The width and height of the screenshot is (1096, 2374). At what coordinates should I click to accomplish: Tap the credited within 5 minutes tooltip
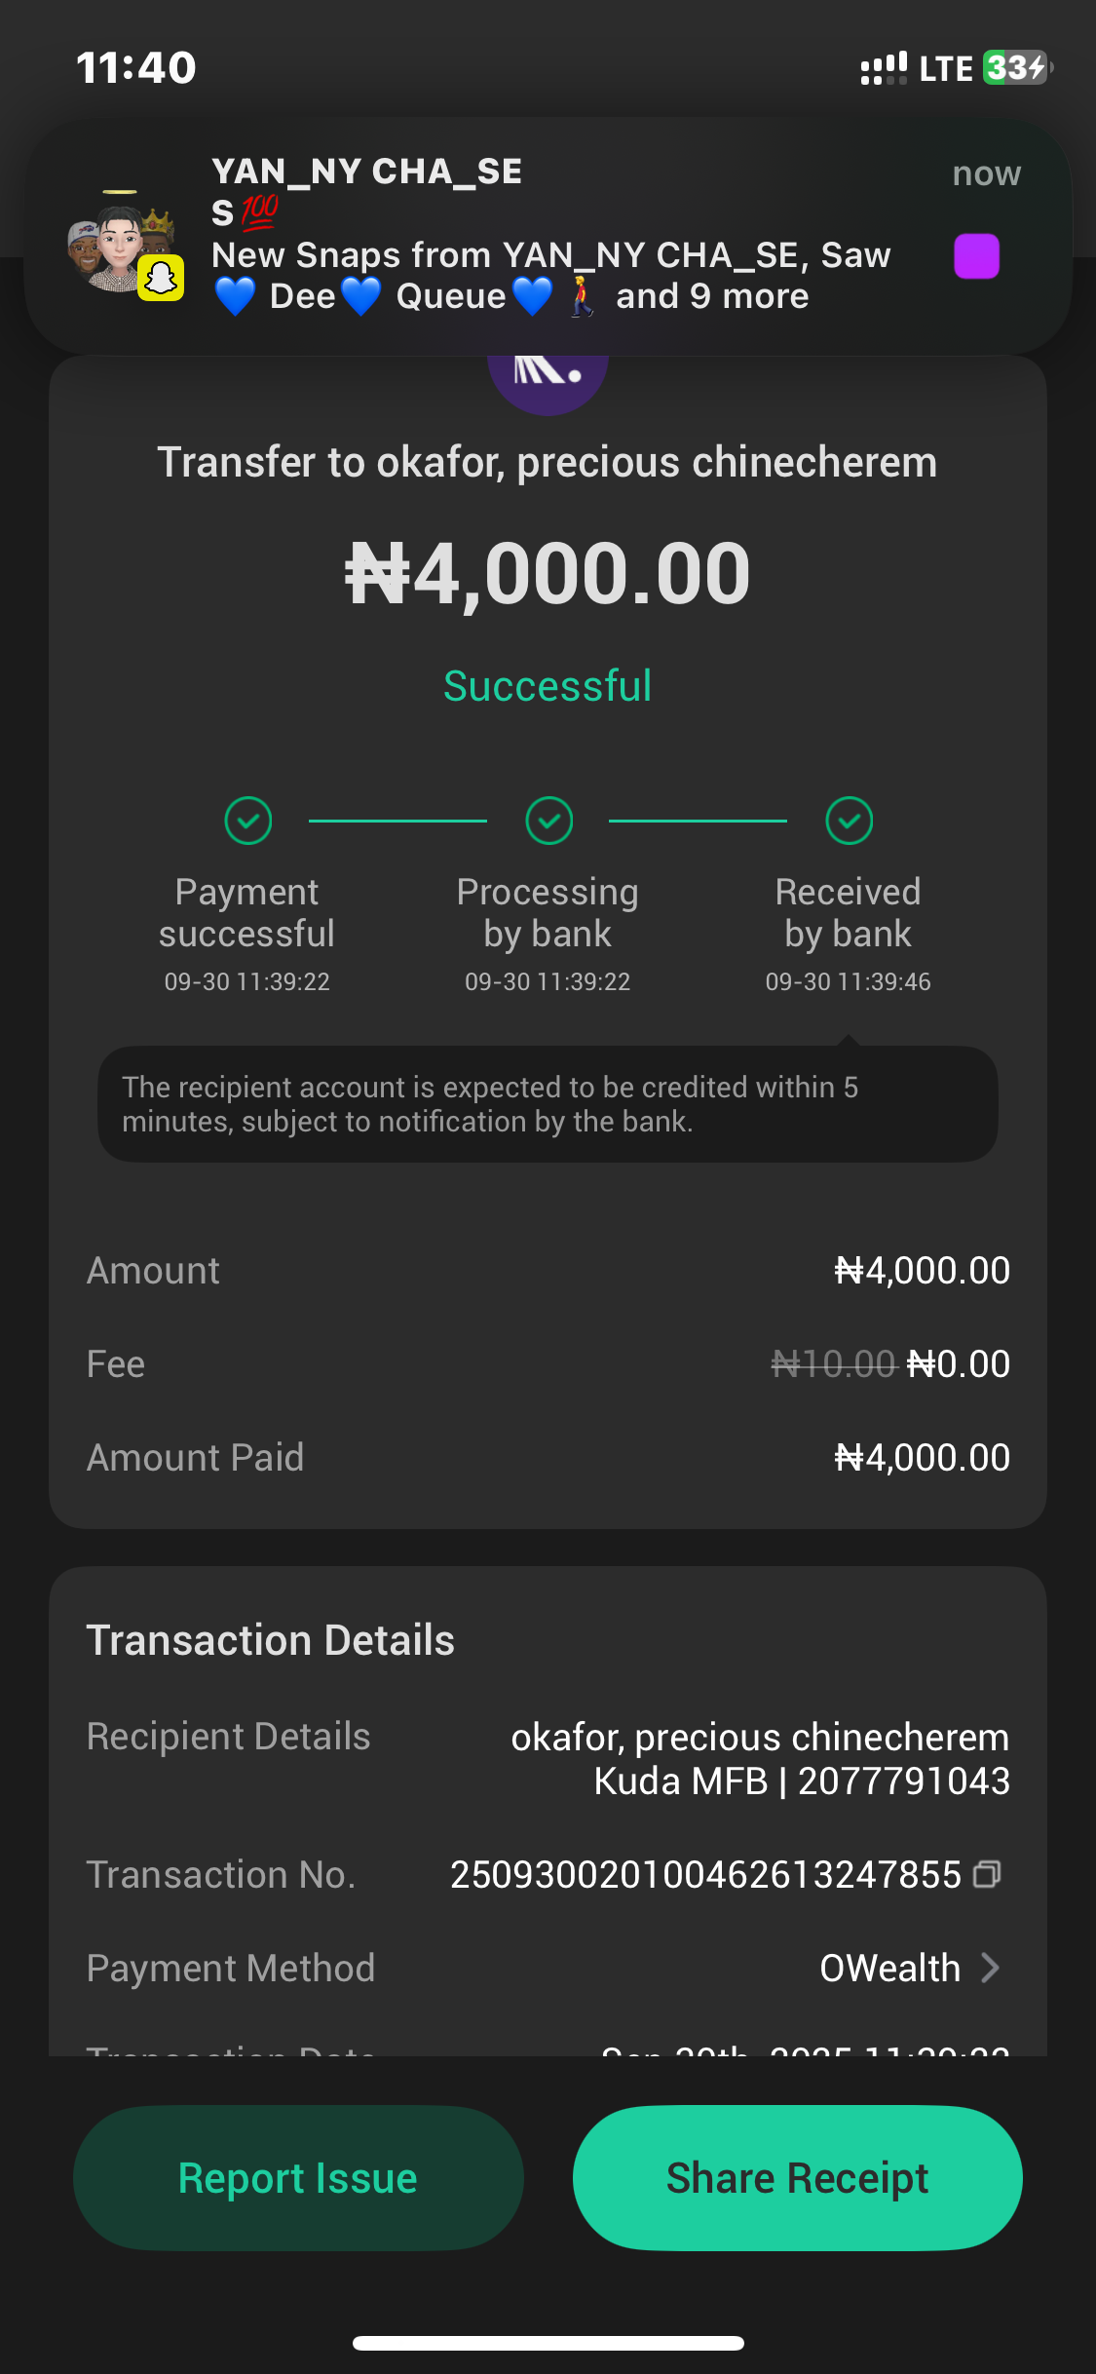548,1104
